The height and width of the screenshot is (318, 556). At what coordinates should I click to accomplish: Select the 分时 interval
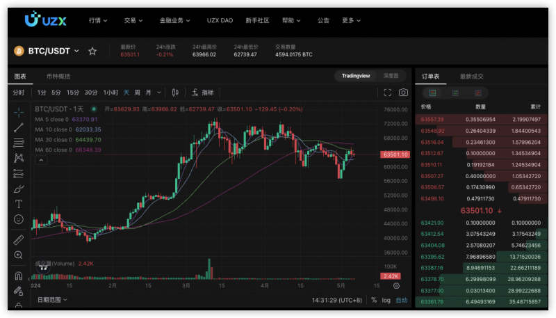19,93
